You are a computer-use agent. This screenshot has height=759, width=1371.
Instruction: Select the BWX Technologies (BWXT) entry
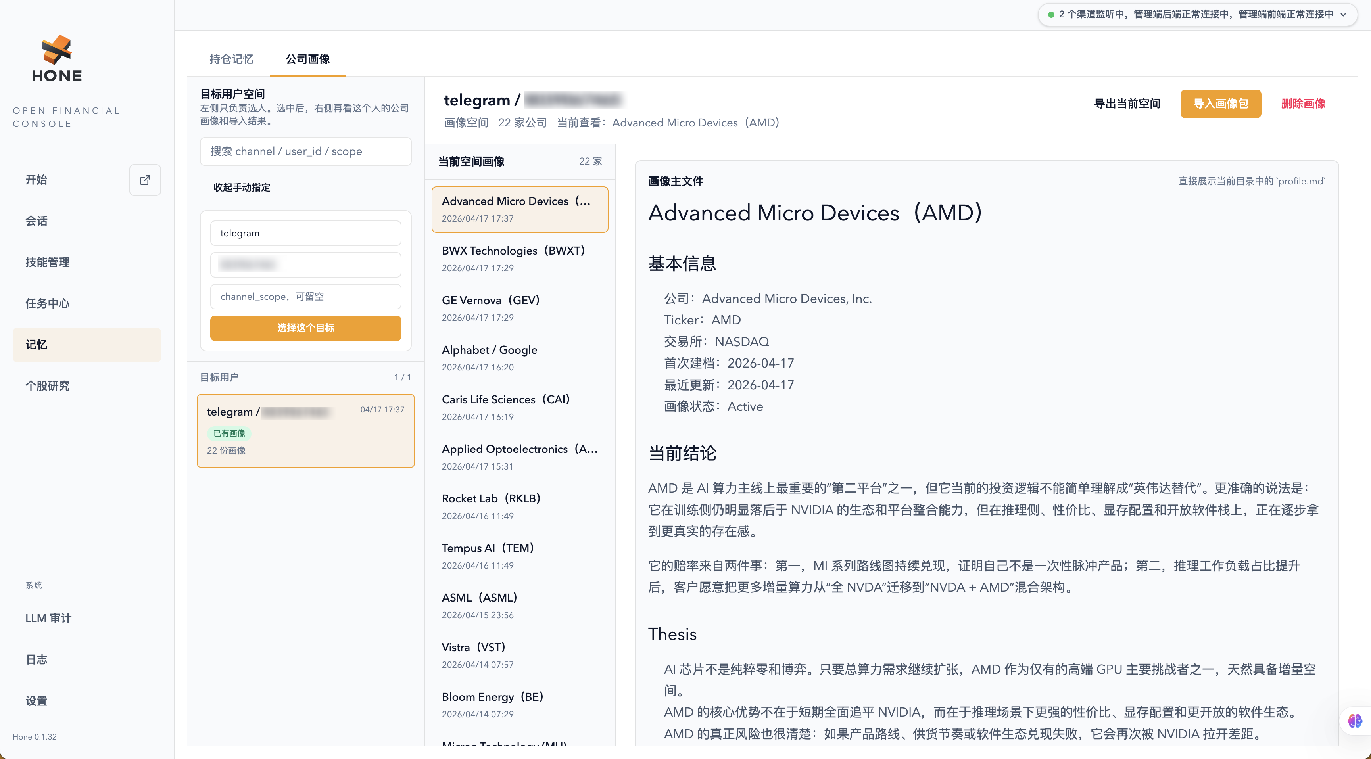tap(519, 259)
